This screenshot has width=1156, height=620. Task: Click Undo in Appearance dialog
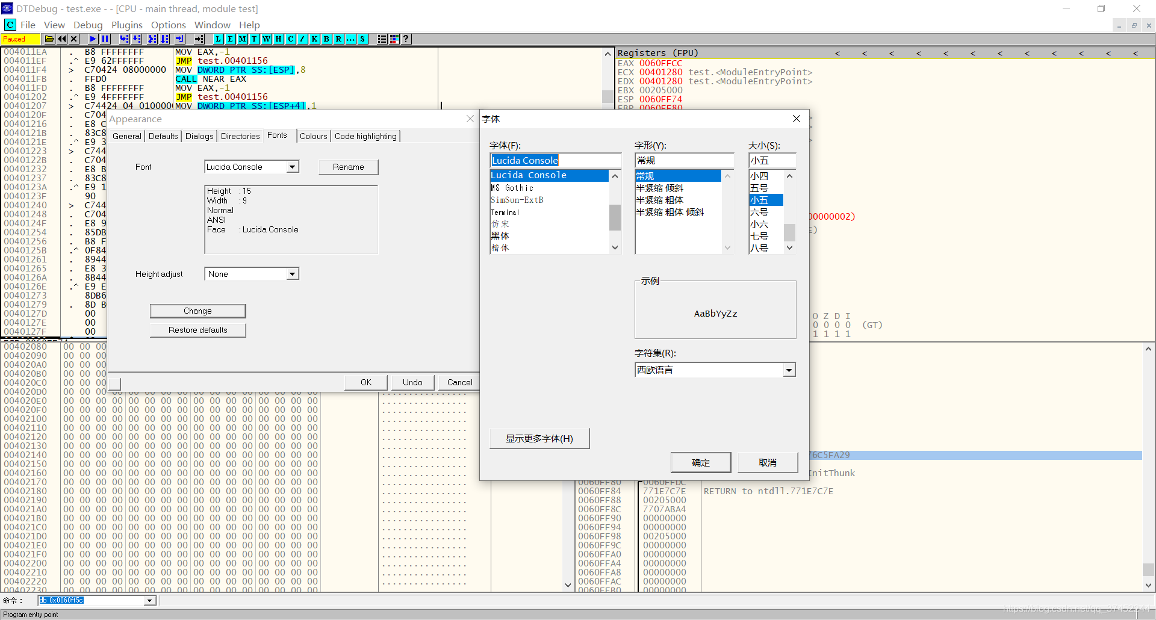pyautogui.click(x=412, y=382)
